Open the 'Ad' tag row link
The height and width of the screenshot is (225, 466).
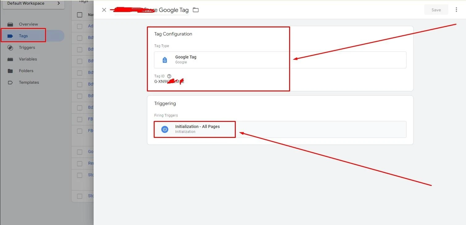coord(91,26)
